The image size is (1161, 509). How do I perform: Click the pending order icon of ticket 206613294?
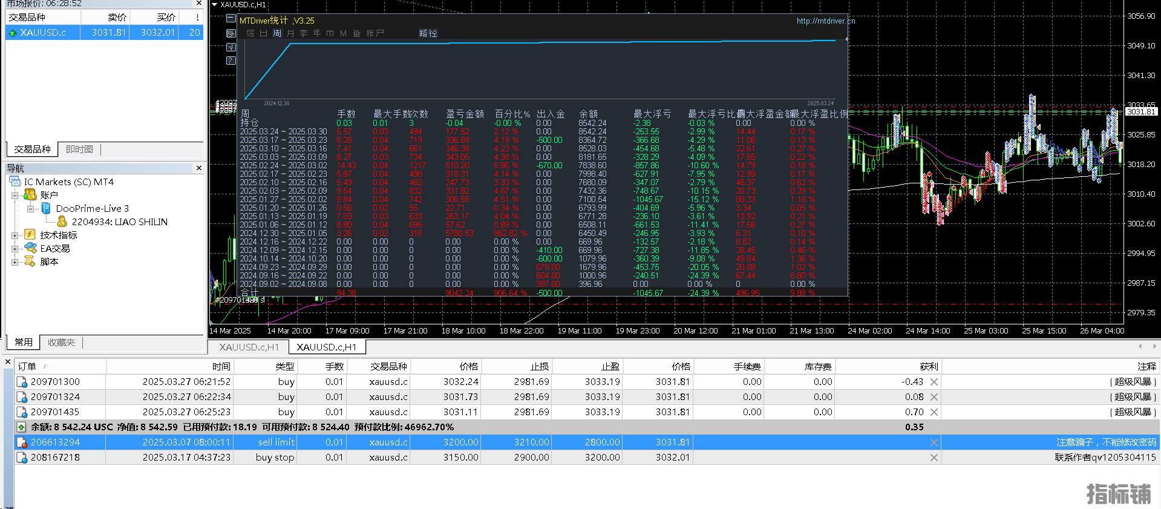click(x=22, y=442)
